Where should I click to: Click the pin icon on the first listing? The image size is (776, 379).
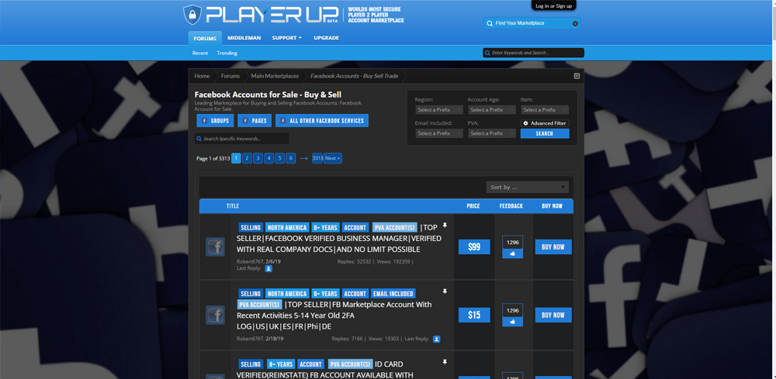point(445,226)
